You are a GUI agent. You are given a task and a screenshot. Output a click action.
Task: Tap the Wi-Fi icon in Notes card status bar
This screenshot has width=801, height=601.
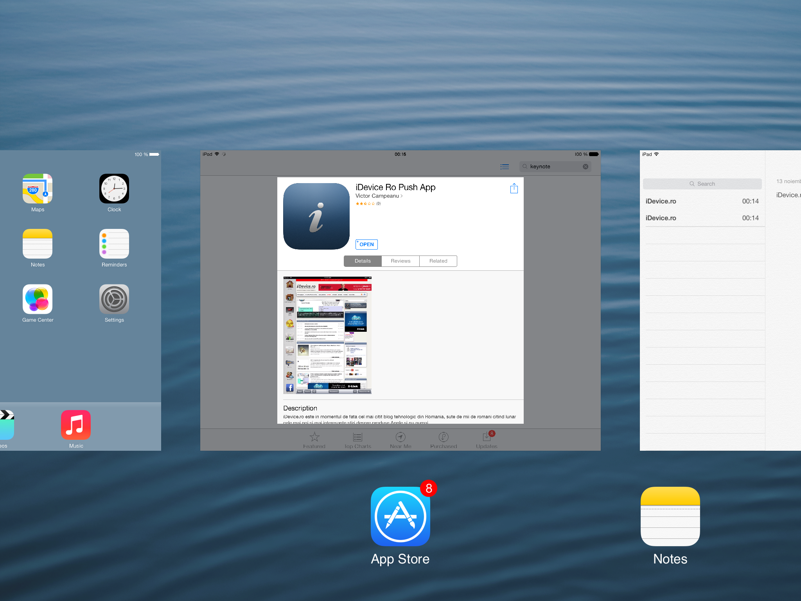(x=656, y=154)
